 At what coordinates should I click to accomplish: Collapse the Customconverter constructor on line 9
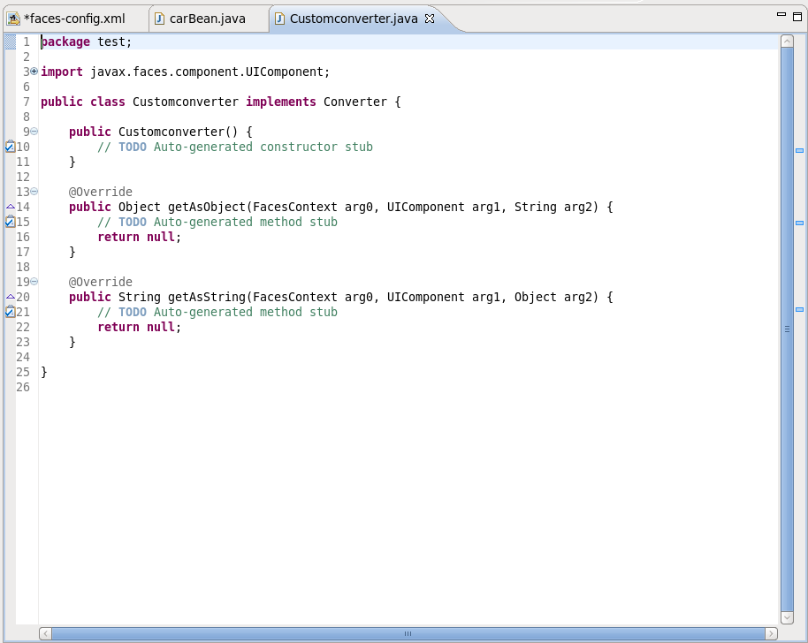(34, 132)
